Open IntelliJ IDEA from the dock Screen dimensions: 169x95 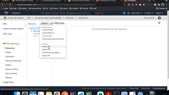(x=73, y=93)
